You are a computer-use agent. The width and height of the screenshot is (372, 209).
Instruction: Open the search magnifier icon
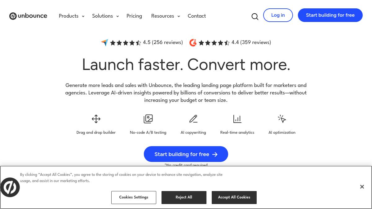[x=255, y=16]
